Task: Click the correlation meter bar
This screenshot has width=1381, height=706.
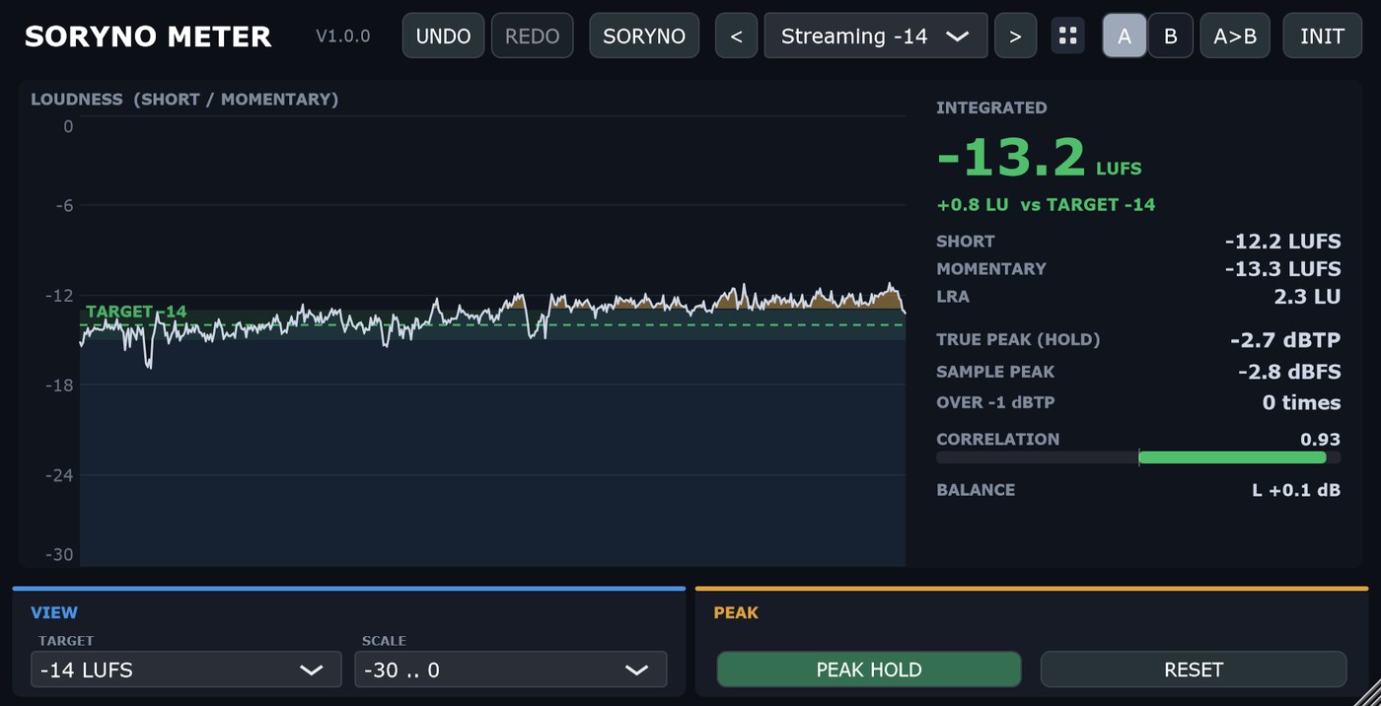Action: point(1138,458)
